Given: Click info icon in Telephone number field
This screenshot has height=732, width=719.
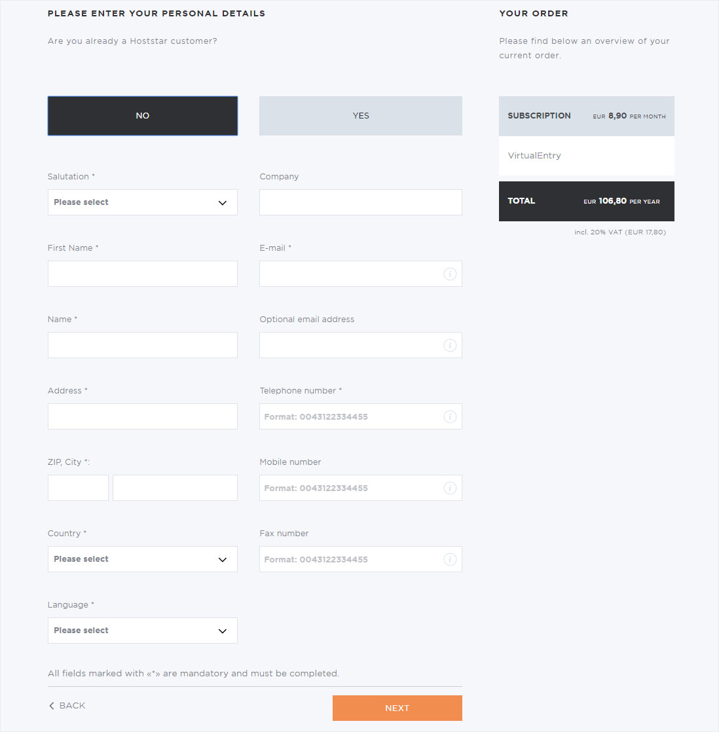Looking at the screenshot, I should pos(450,417).
